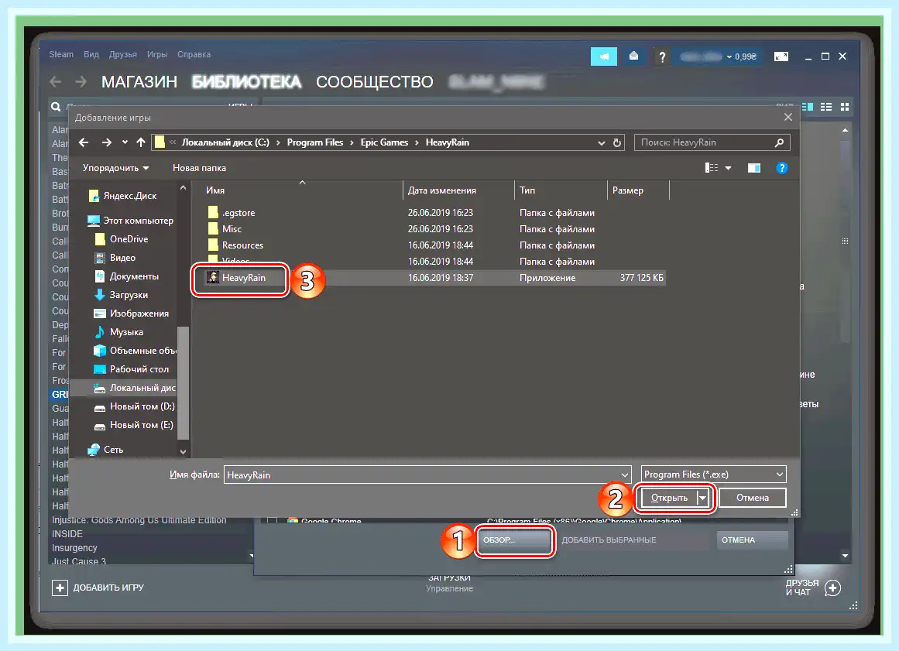Switch to the СООБЩЕСТВО tab
Image resolution: width=899 pixels, height=651 pixels.
(375, 82)
